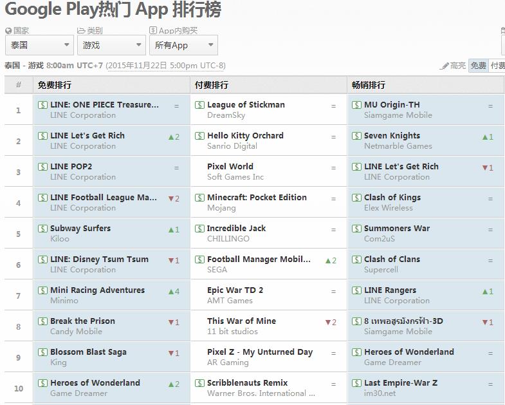Click the down 2 rank change for This War of Mine
The image size is (505, 405).
(331, 323)
